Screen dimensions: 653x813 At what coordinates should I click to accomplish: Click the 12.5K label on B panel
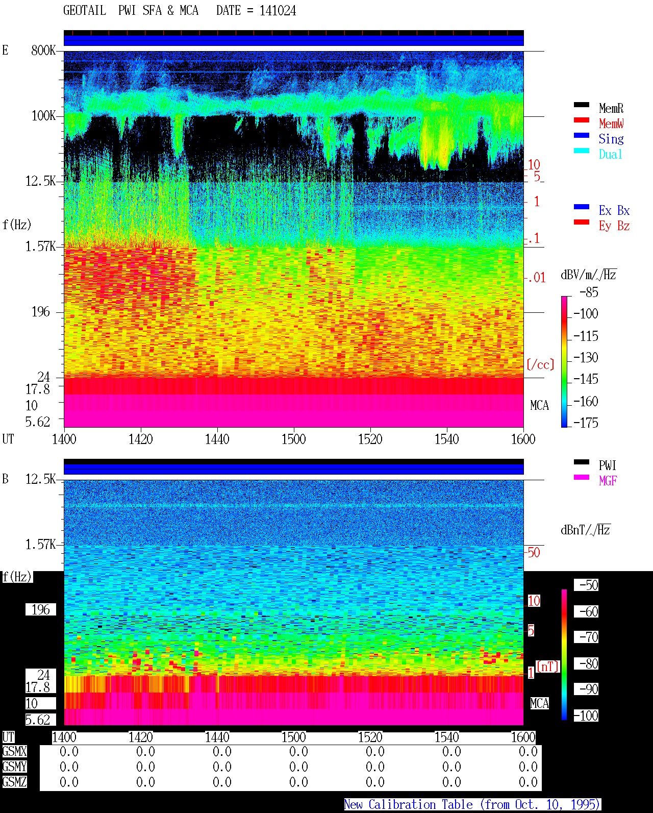[40, 479]
